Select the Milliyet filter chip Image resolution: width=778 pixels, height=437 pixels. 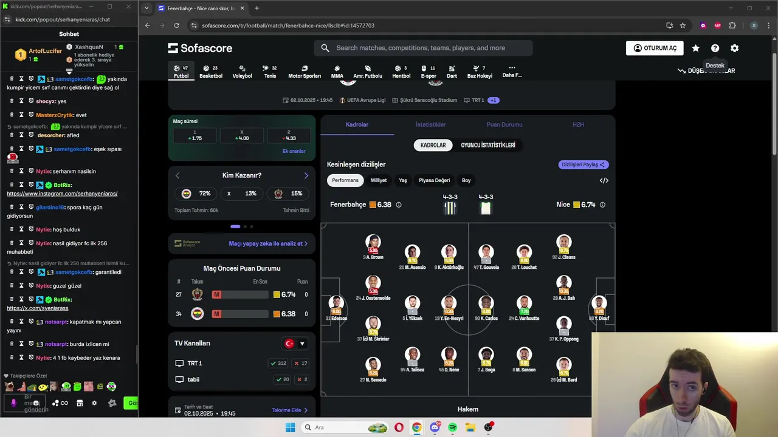(379, 180)
